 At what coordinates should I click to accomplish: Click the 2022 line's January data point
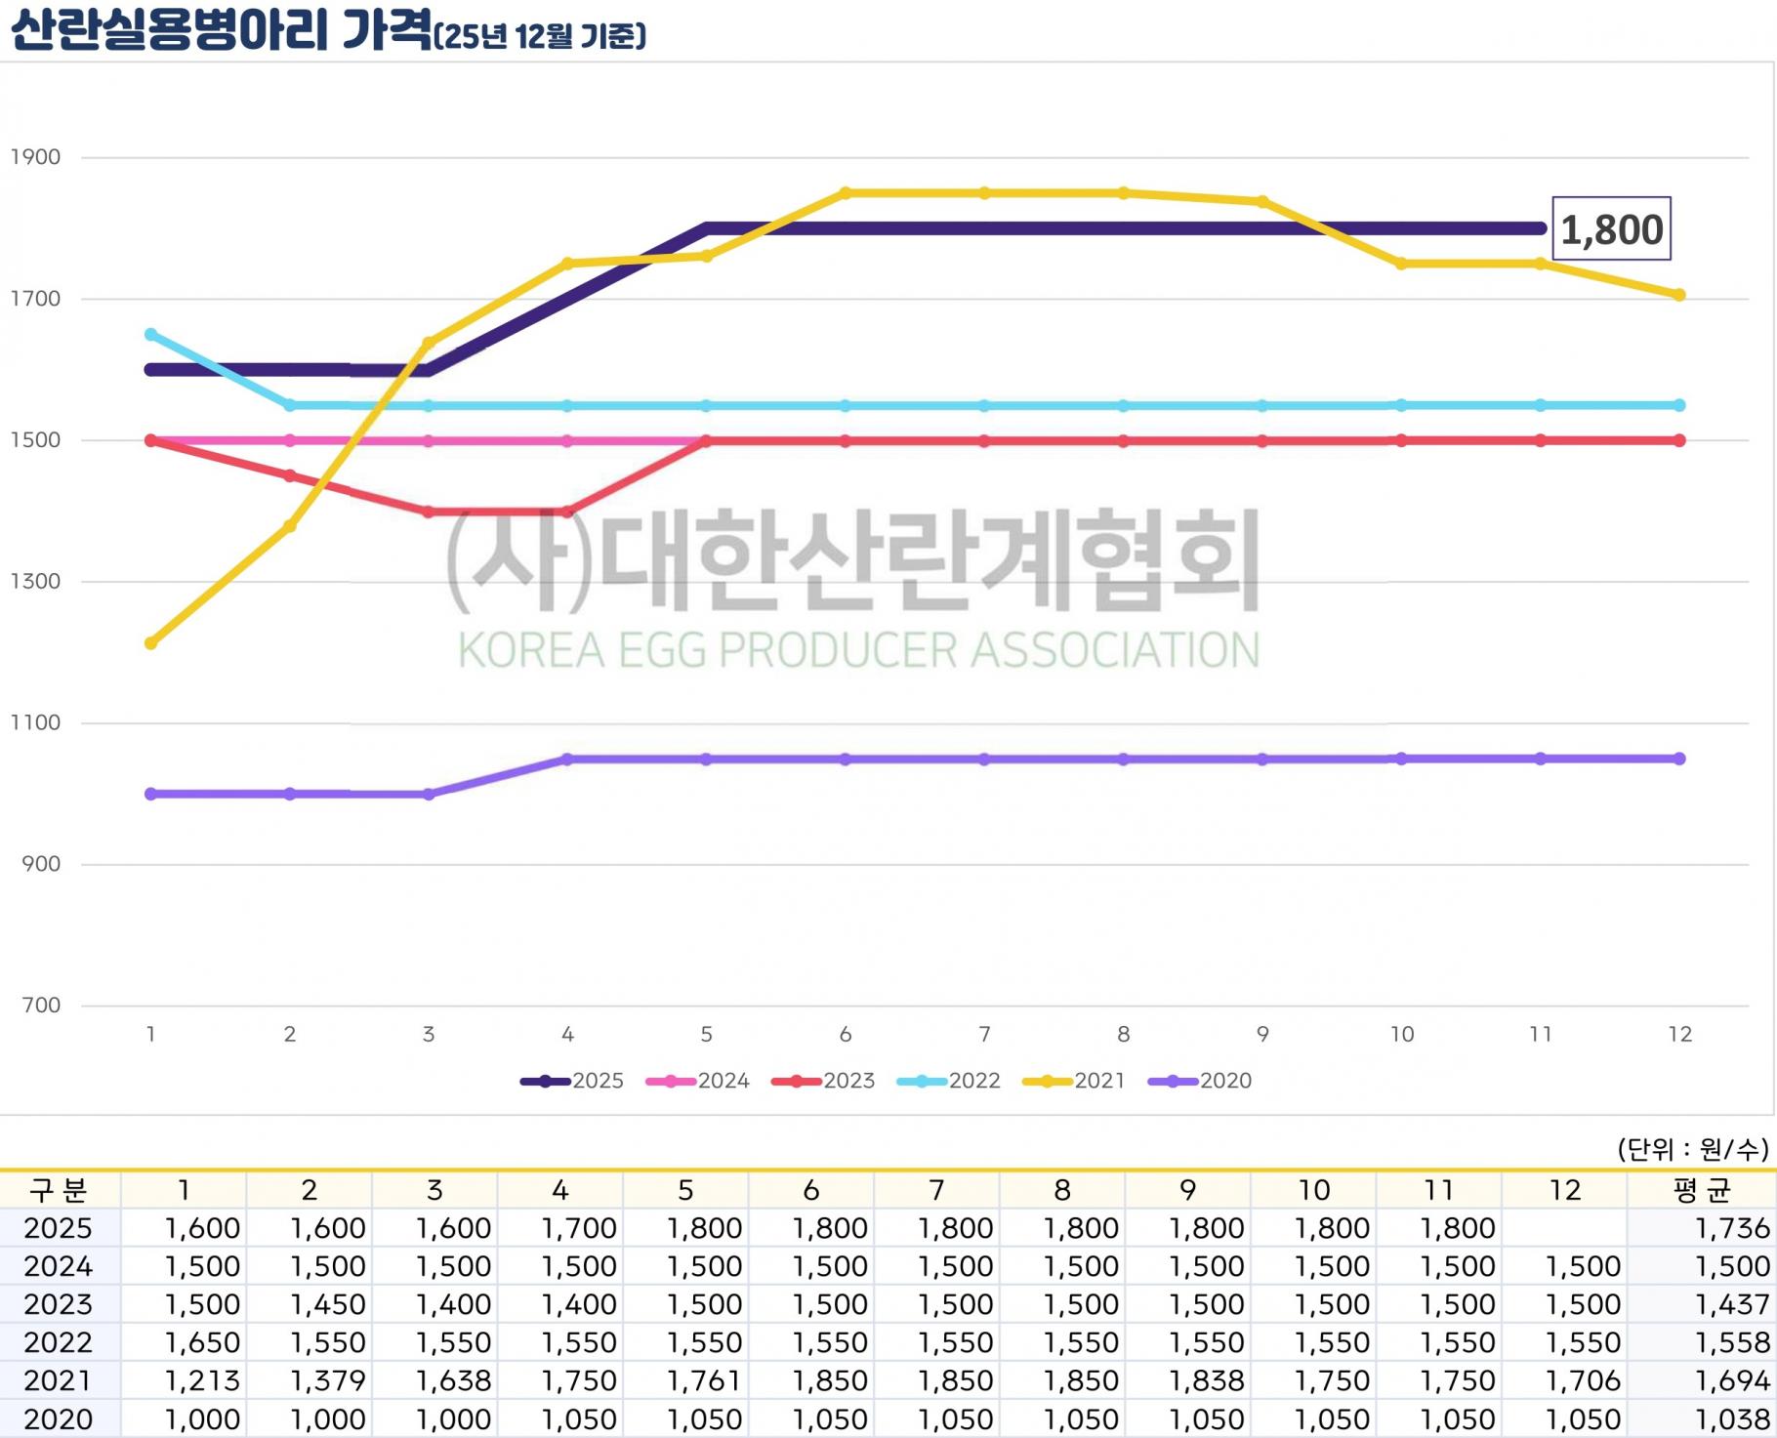click(151, 335)
